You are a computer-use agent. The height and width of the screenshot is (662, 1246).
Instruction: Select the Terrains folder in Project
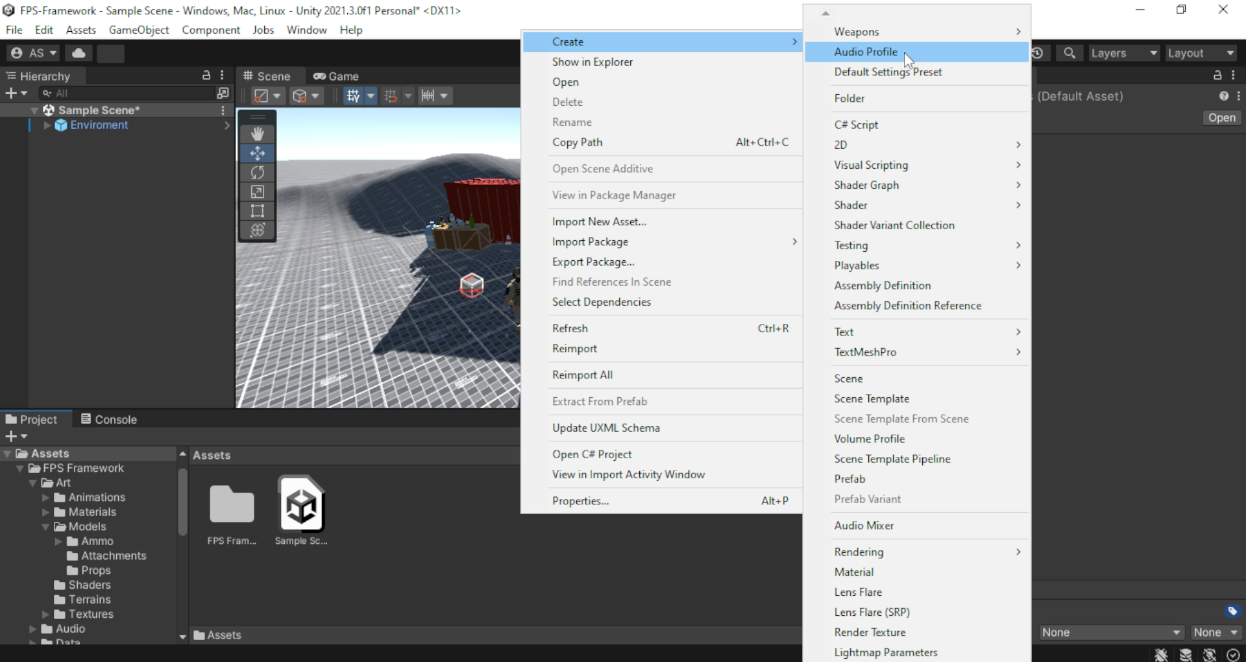point(90,600)
